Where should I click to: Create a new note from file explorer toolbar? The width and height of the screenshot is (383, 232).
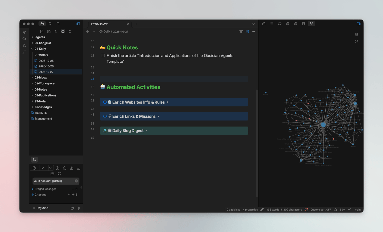(x=42, y=32)
